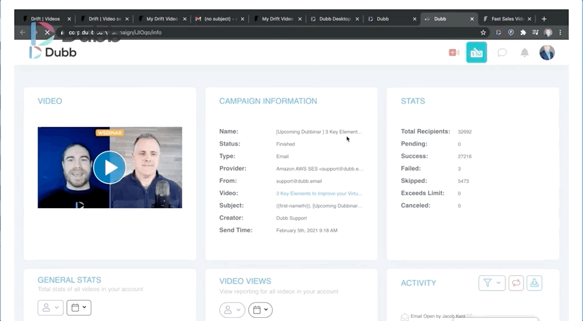Image resolution: width=583 pixels, height=321 pixels.
Task: Click the compass-shaped extension icon in toolbar
Action: pos(511,32)
